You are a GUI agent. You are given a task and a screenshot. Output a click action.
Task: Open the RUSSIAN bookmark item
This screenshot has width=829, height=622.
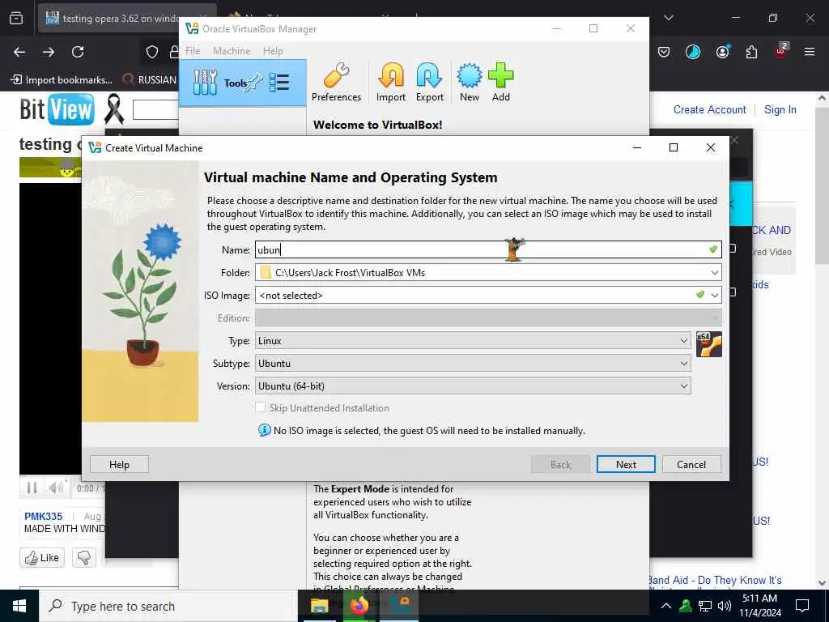(149, 80)
